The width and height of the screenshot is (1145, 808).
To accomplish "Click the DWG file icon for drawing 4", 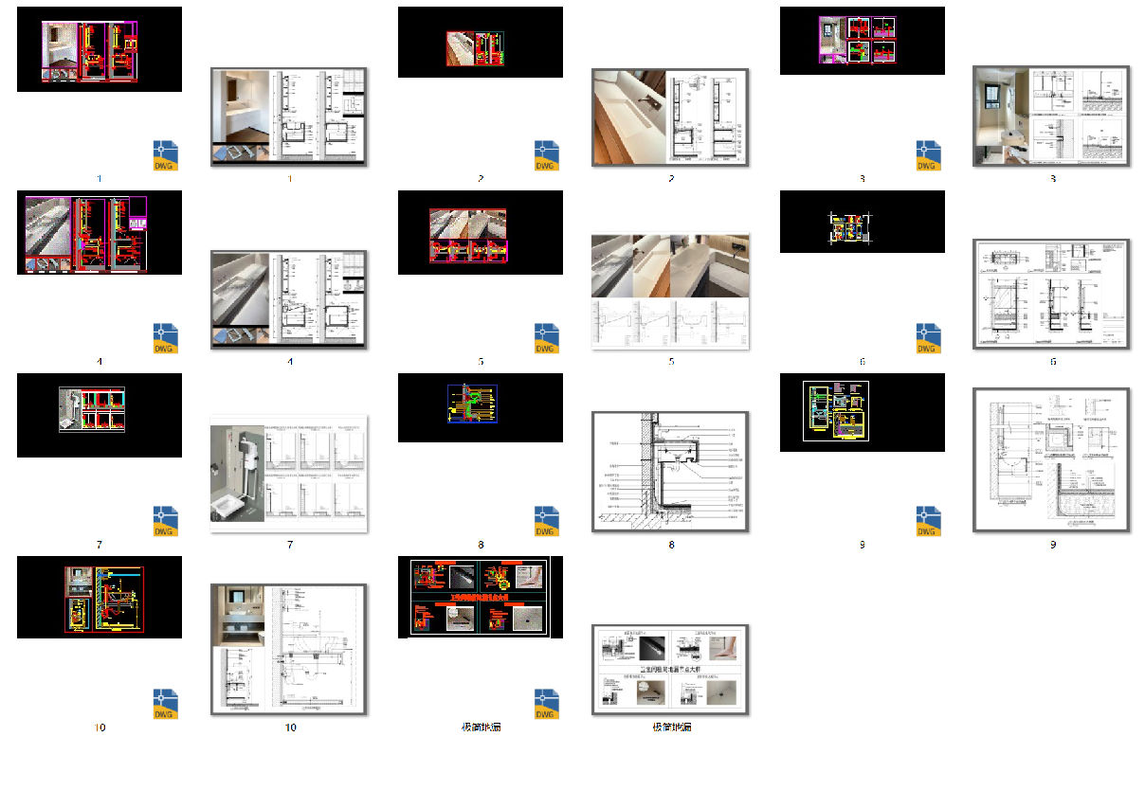I will 166,338.
